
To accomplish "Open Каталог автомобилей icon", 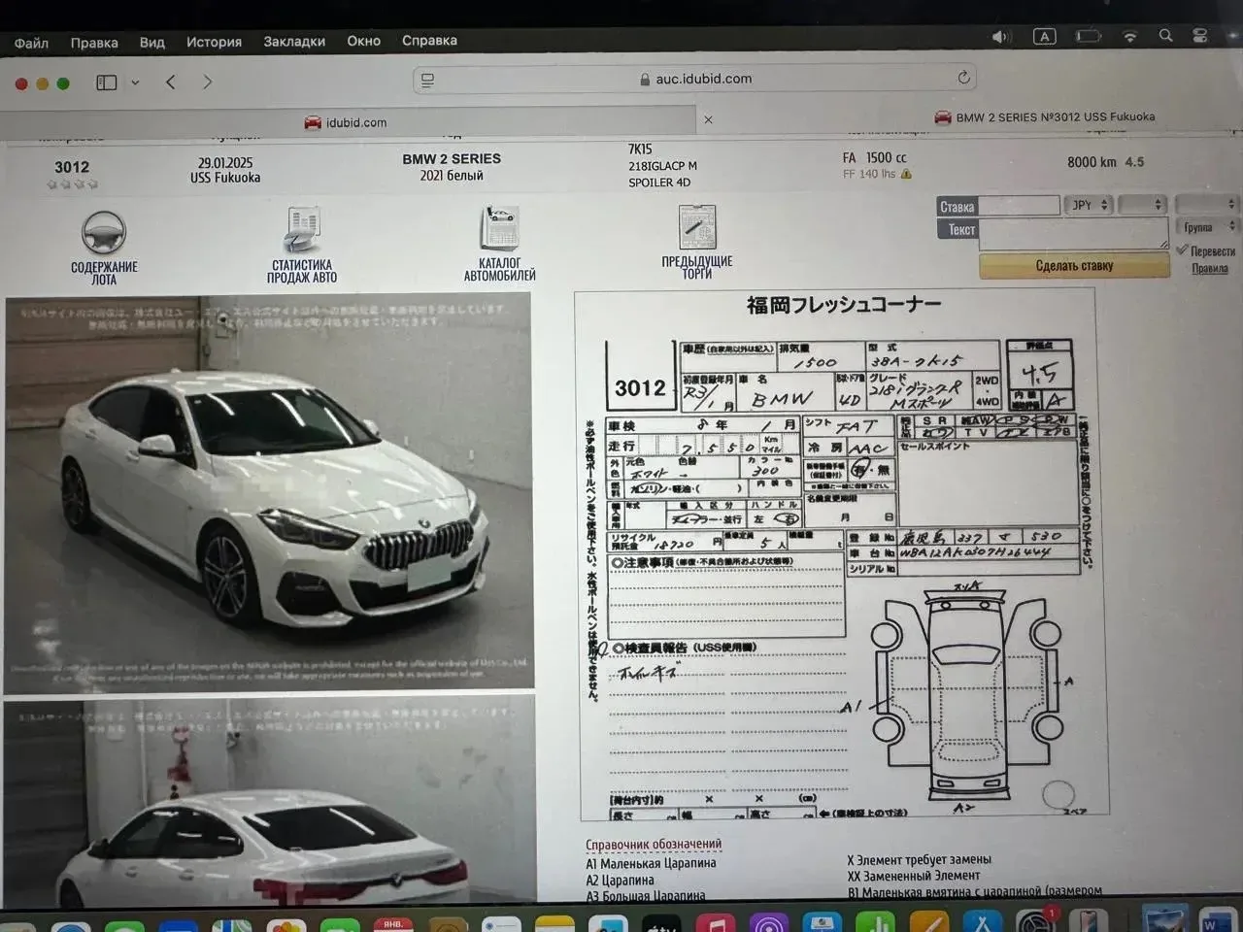I will tap(500, 228).
